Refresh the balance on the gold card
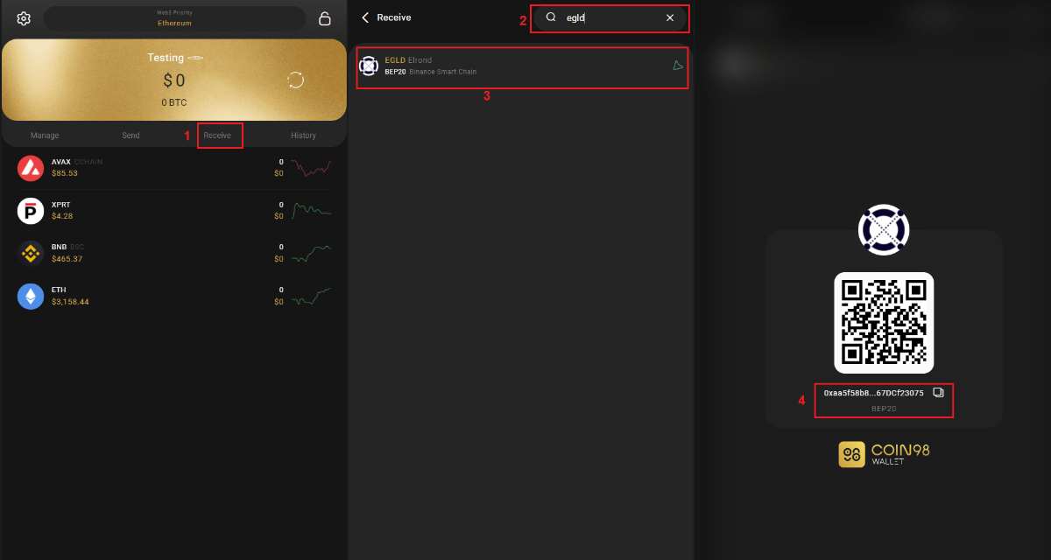 (x=296, y=80)
